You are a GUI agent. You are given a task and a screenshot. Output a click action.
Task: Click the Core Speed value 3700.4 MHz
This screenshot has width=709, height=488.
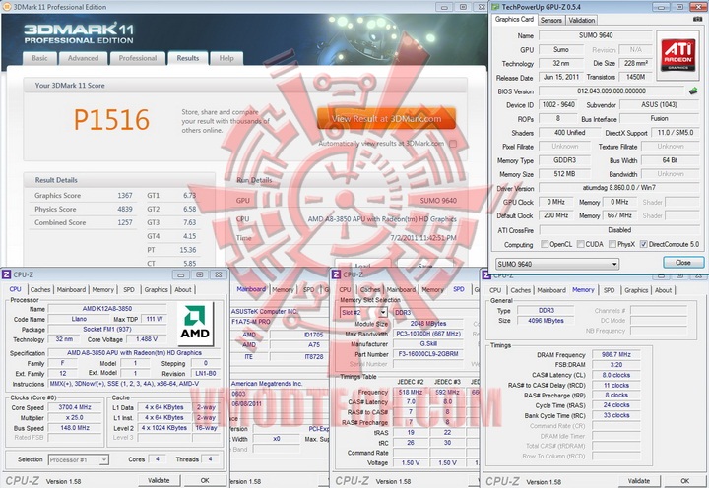(75, 407)
